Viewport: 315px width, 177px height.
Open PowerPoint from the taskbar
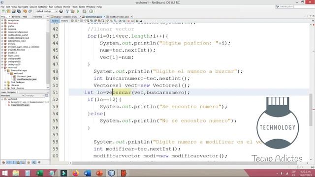(99, 173)
